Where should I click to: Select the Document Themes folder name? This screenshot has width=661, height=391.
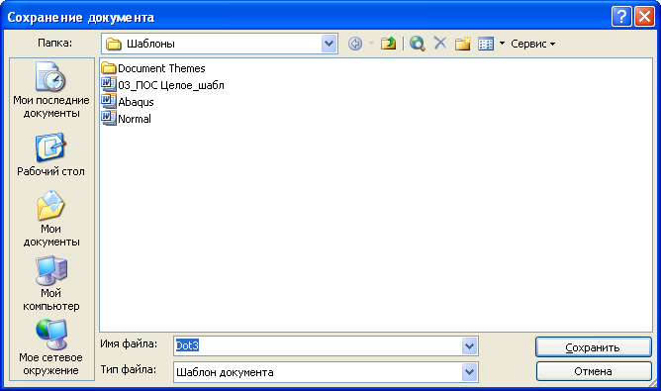tap(161, 68)
